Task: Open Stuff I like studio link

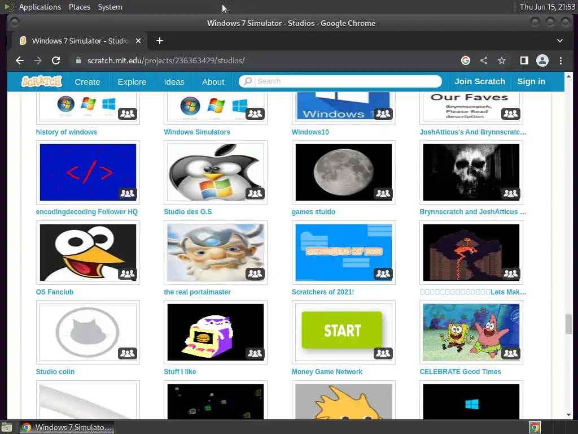Action: pos(180,372)
